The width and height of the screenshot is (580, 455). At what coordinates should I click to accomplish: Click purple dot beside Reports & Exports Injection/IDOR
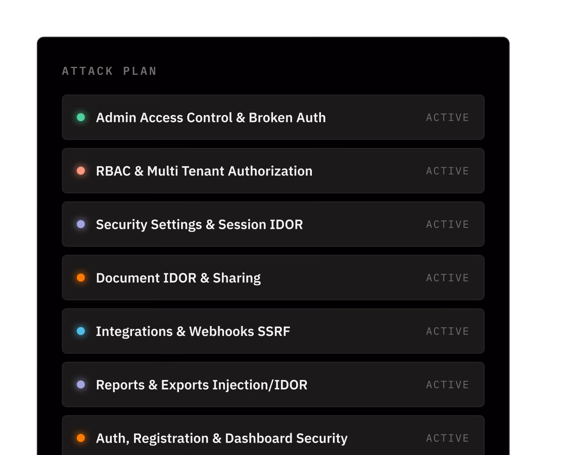coord(81,385)
